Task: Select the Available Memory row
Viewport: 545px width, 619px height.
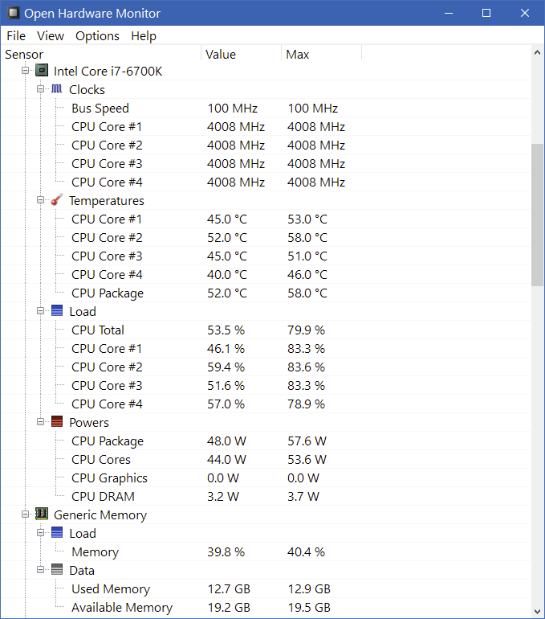Action: coord(266,608)
